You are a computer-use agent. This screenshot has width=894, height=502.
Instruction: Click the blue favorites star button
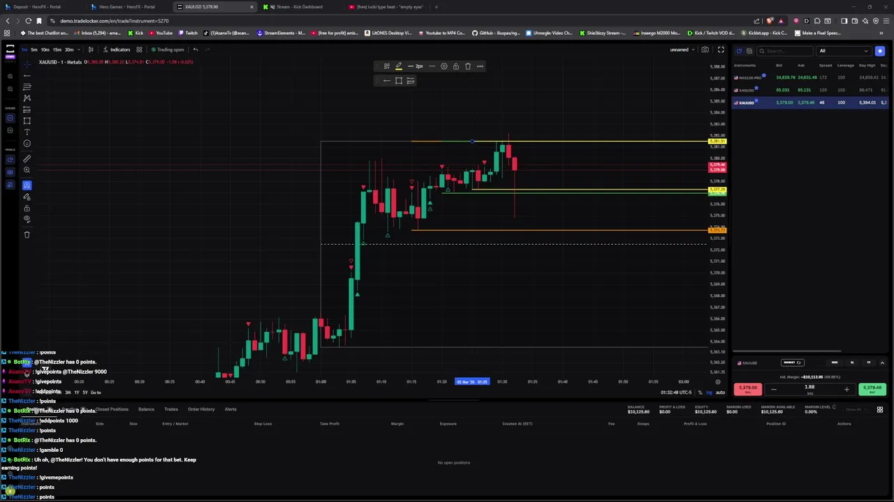click(x=880, y=51)
